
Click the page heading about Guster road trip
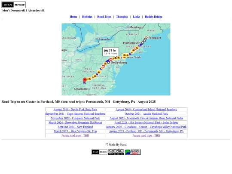click(x=79, y=102)
